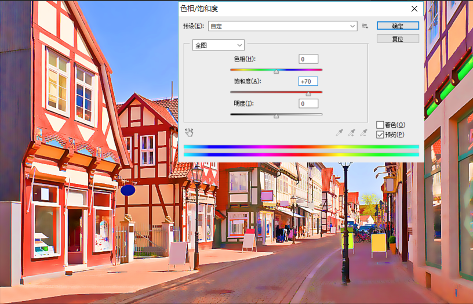The image size is (473, 304).
Task: Click the 确定 OK button
Action: click(x=398, y=26)
